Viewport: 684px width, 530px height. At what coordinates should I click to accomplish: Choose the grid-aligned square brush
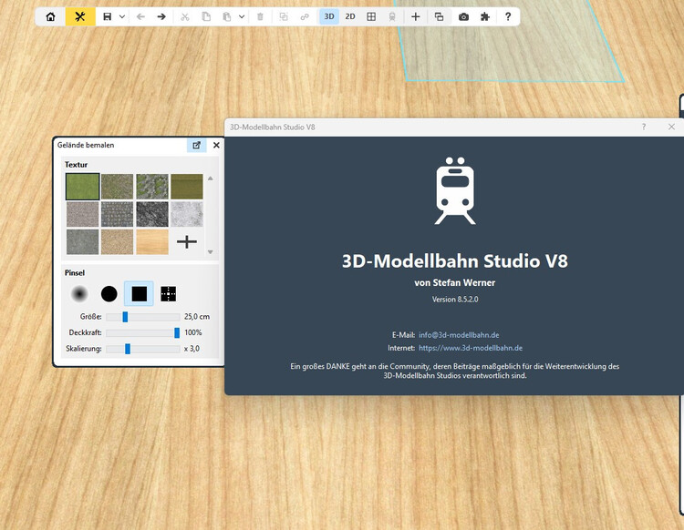169,294
